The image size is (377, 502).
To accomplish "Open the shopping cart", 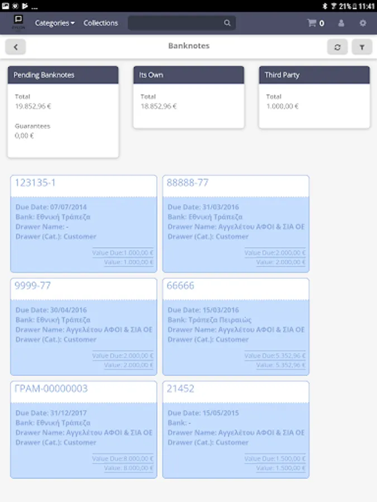I will 315,23.
